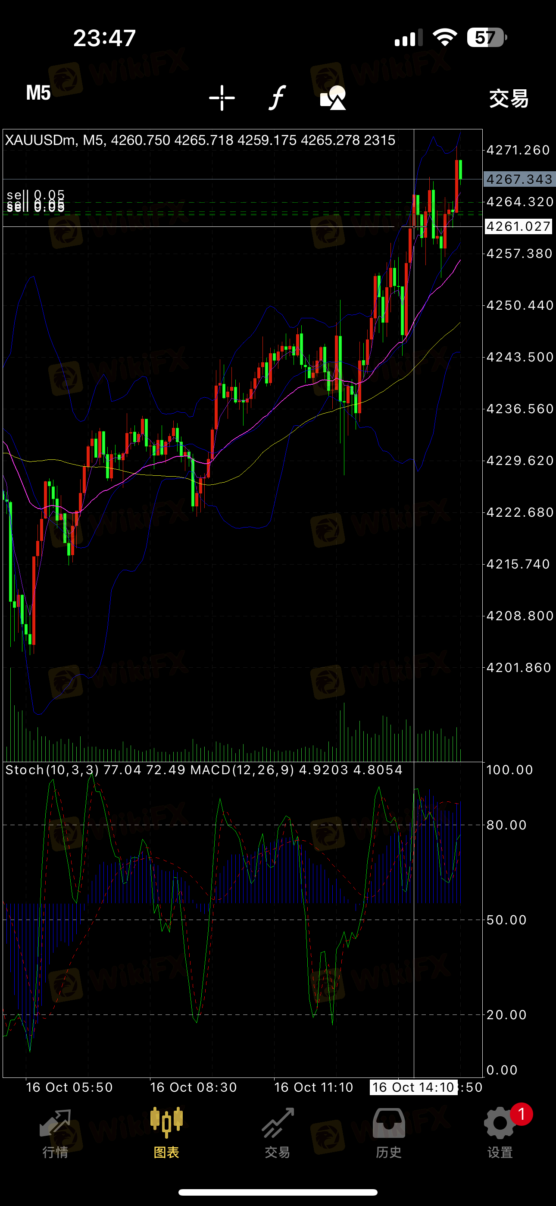Image resolution: width=556 pixels, height=1206 pixels.
Task: Select the 4267.343 current price label
Action: click(x=519, y=179)
